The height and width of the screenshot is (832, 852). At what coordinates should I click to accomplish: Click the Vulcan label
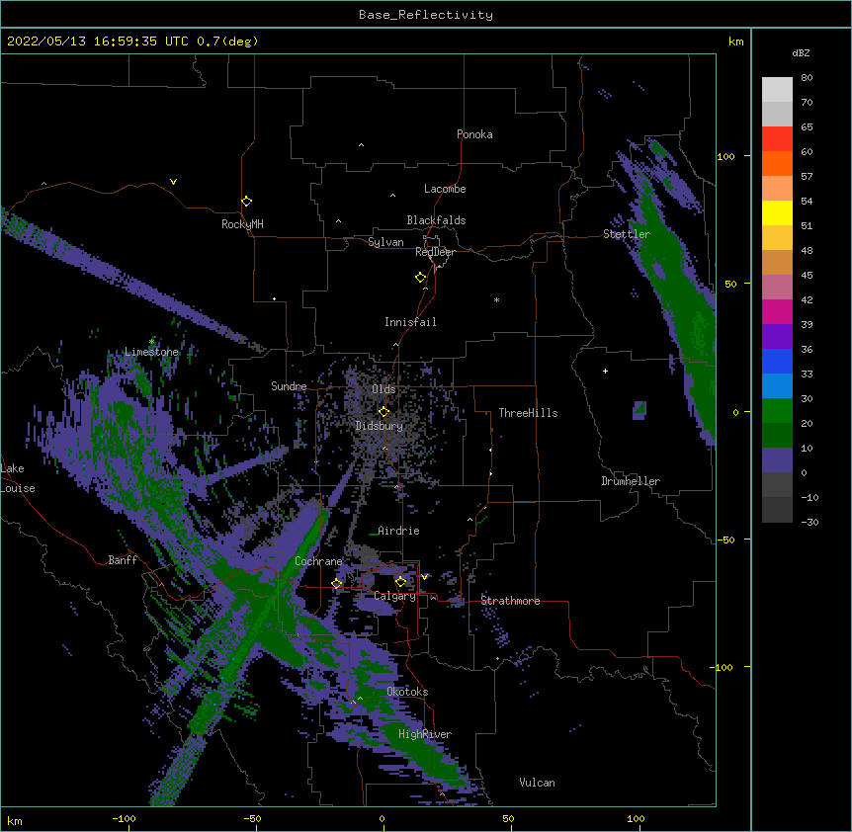(537, 783)
